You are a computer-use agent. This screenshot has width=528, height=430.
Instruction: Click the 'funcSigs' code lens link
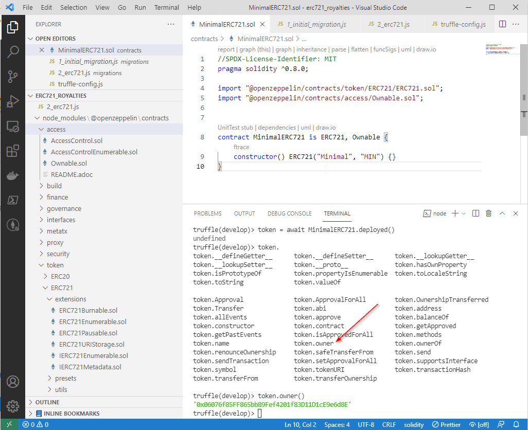(384, 49)
